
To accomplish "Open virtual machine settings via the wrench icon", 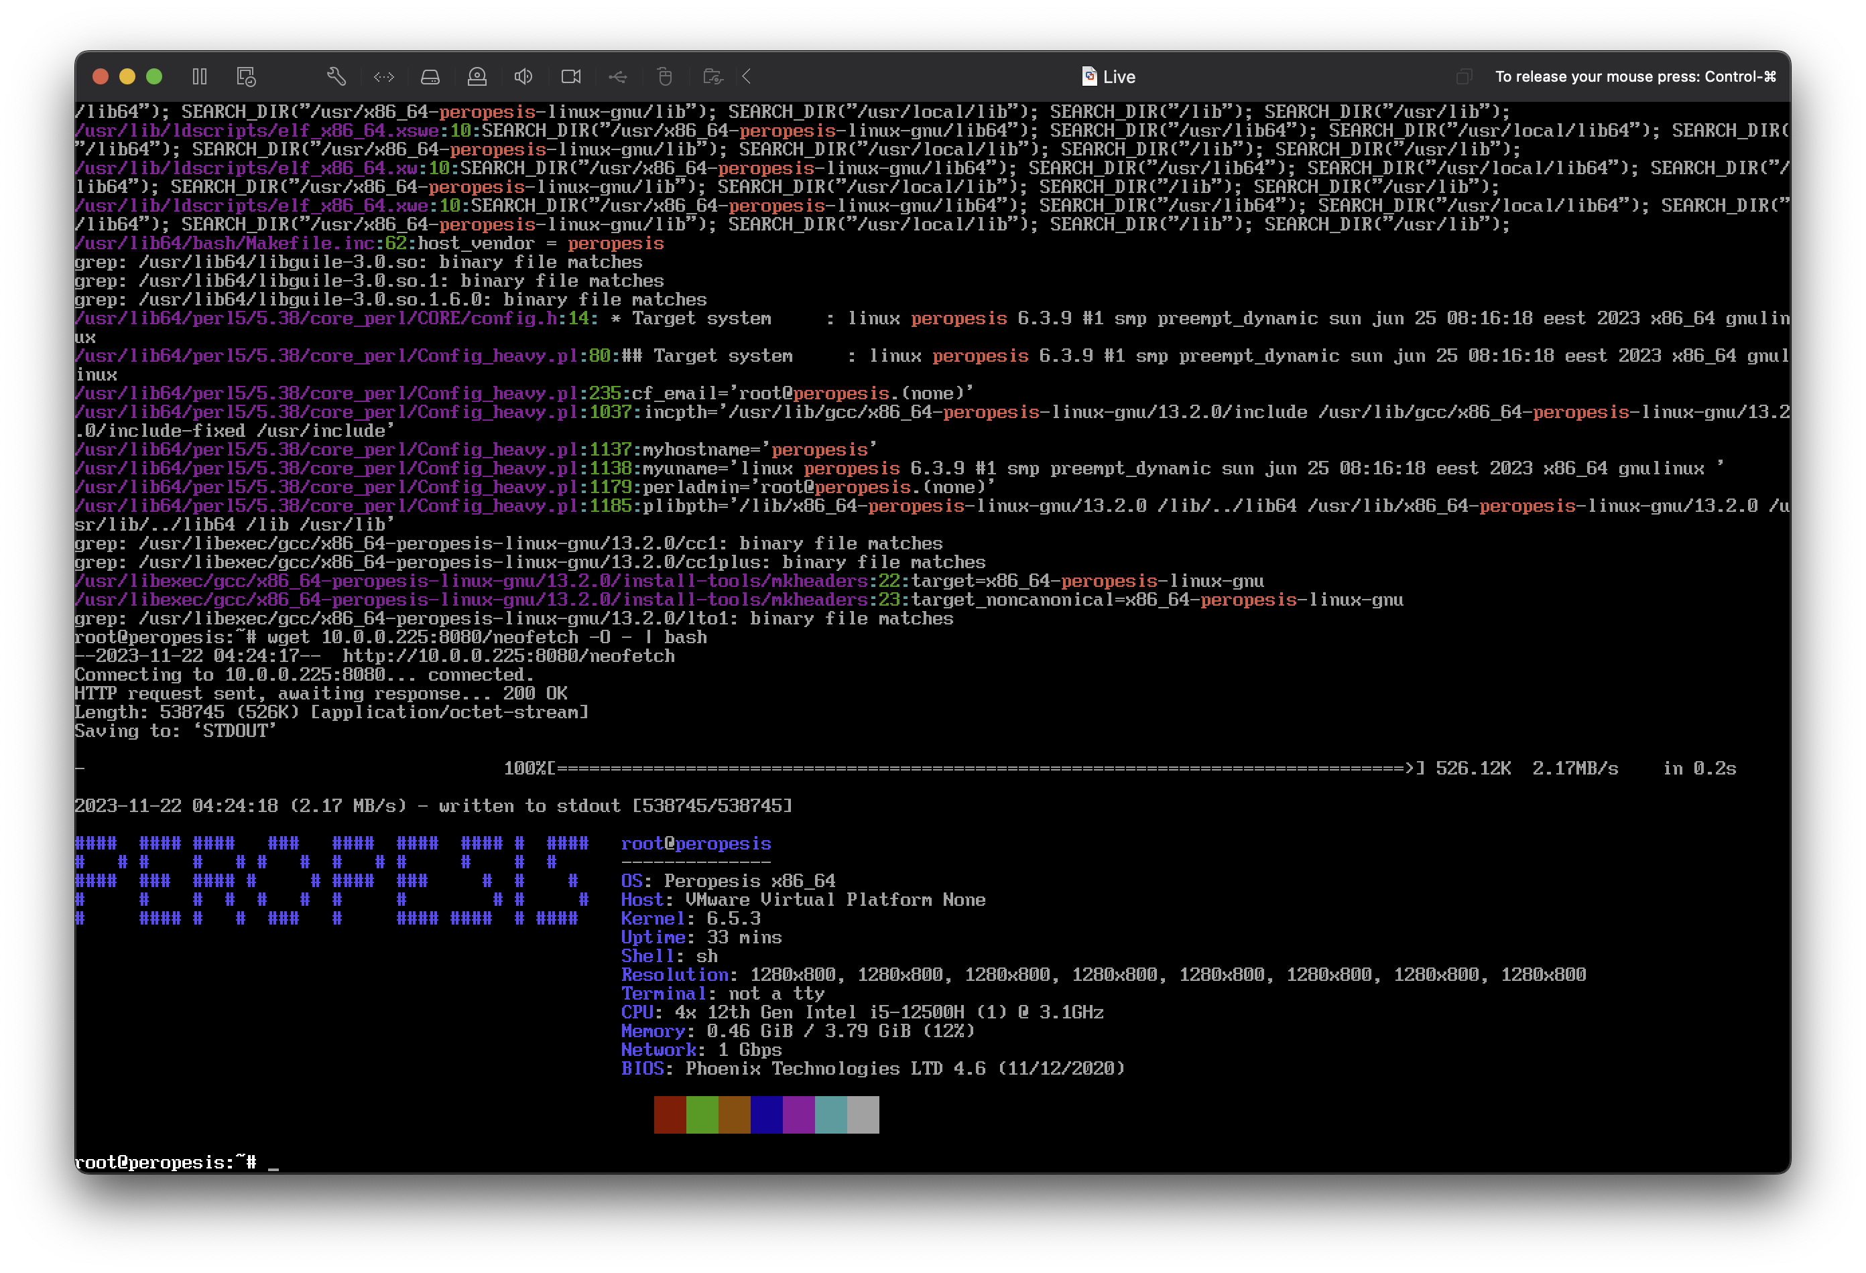I will [x=336, y=76].
